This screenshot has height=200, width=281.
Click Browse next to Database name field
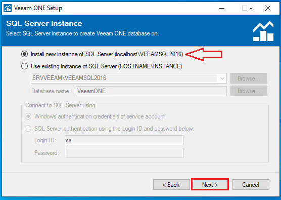click(x=249, y=91)
